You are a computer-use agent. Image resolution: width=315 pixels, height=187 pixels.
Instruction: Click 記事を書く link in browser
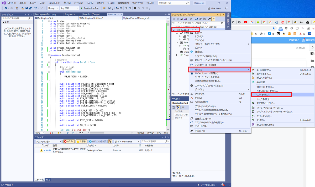(294, 40)
